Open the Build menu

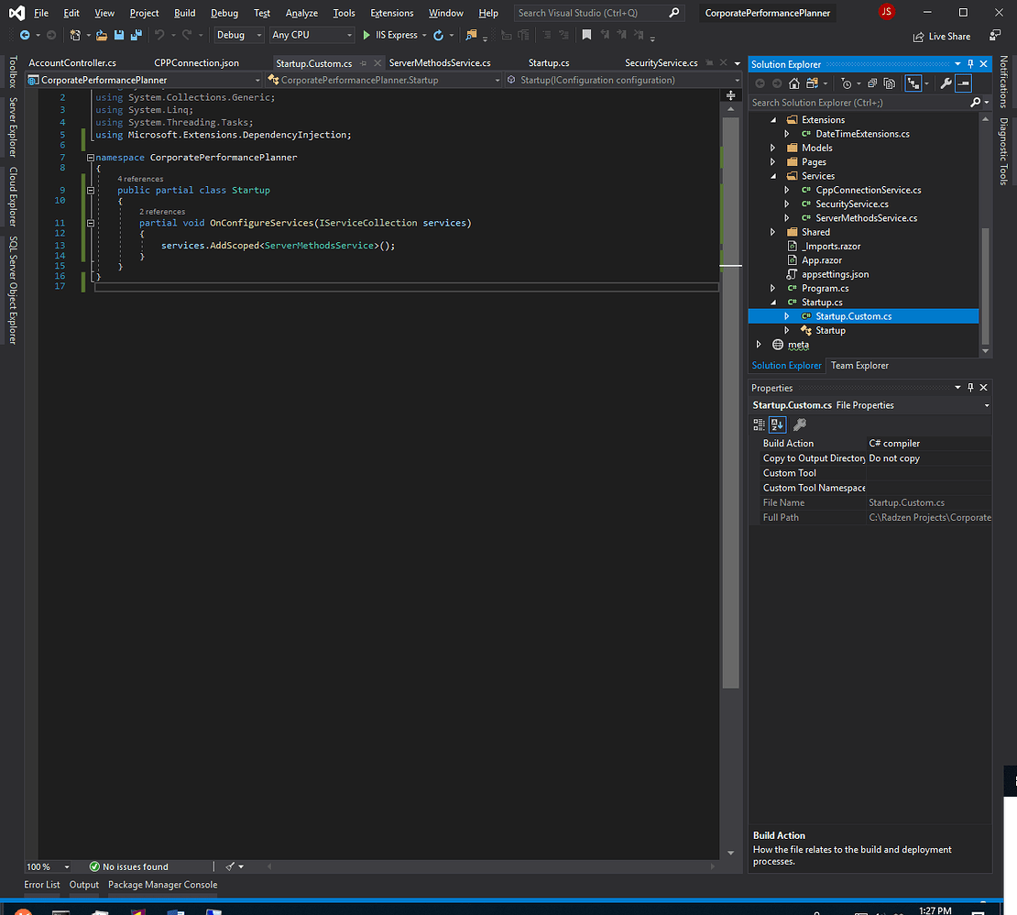[184, 13]
